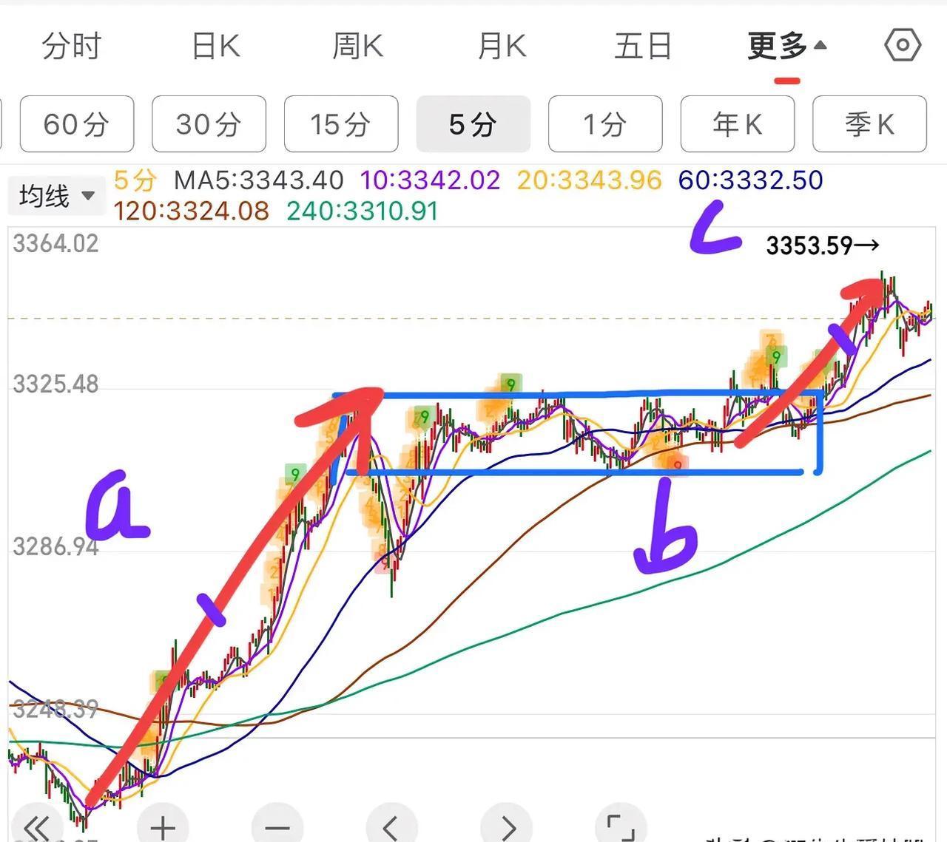947x842 pixels.
Task: Open the chart settings gear icon
Action: click(x=901, y=44)
